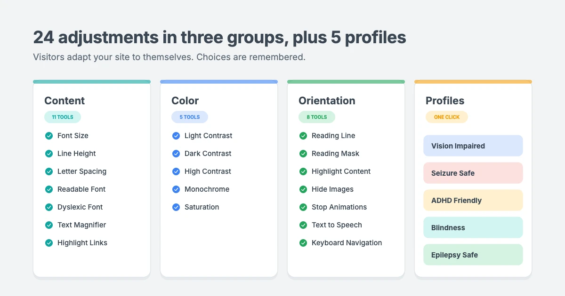The height and width of the screenshot is (296, 565).
Task: Click the green check beside Keyboard Navigation
Action: (303, 243)
